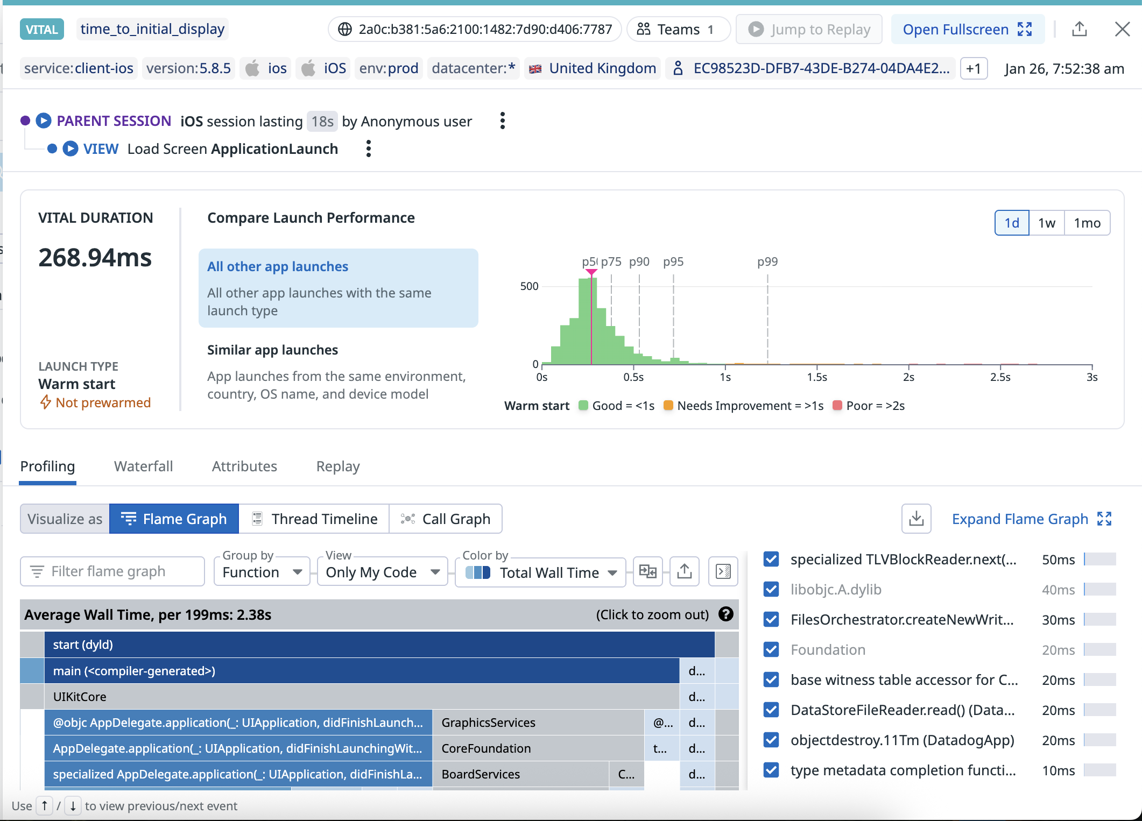Click the export icon beside Color by

point(684,571)
